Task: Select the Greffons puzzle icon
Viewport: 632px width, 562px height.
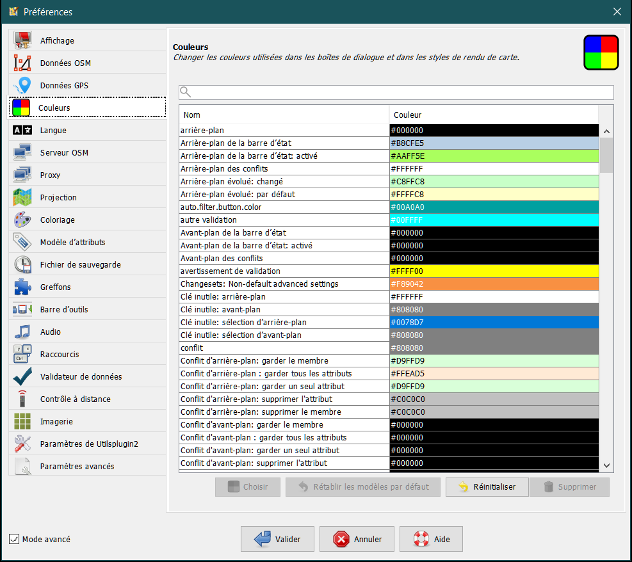Action: coord(22,287)
